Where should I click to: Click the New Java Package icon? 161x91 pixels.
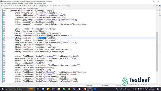click(28, 6)
